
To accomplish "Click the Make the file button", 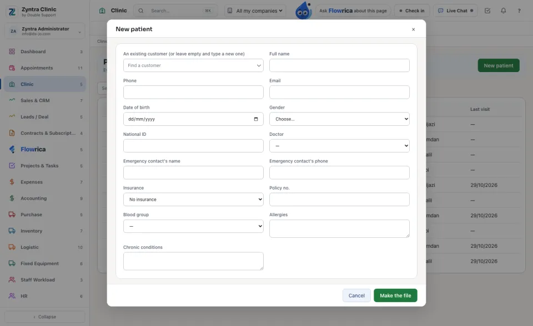I will click(395, 296).
